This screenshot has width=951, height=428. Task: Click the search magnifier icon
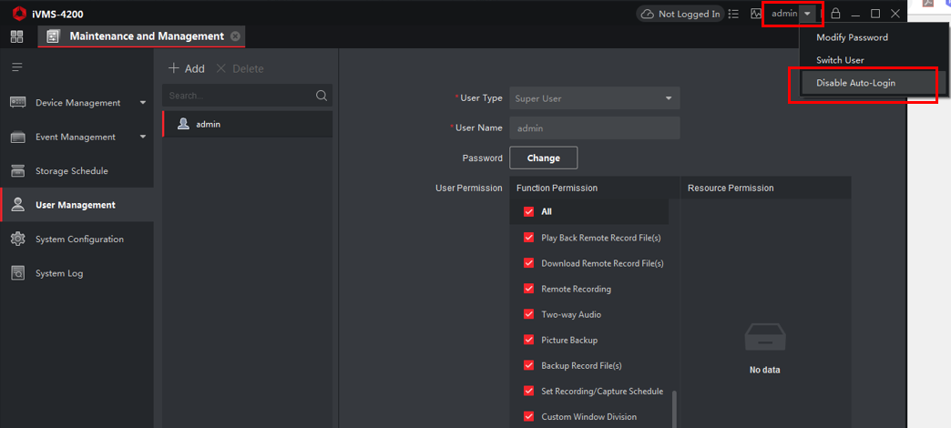[321, 96]
